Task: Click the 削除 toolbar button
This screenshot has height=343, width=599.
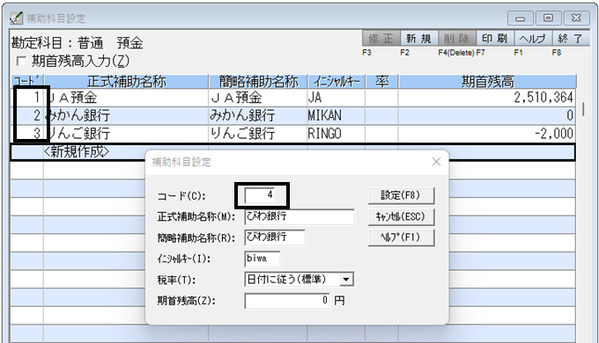Action: point(456,39)
